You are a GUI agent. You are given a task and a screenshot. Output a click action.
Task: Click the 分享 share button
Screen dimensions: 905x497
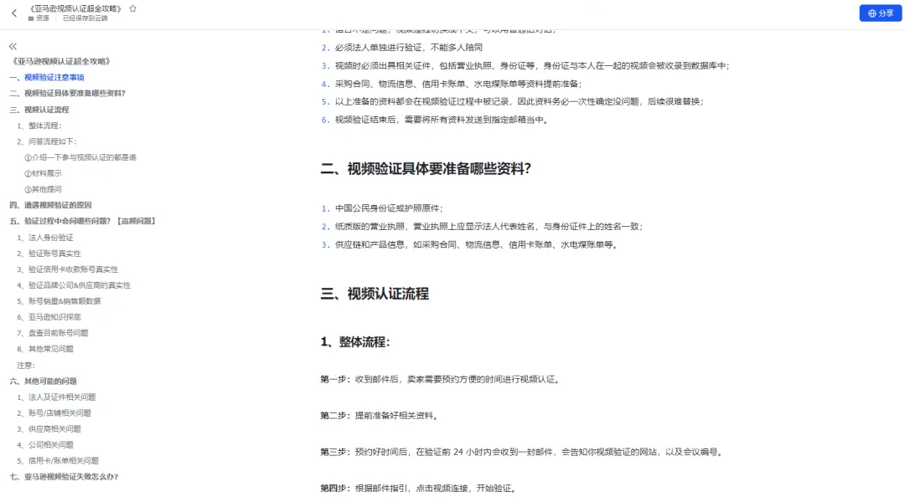(880, 13)
